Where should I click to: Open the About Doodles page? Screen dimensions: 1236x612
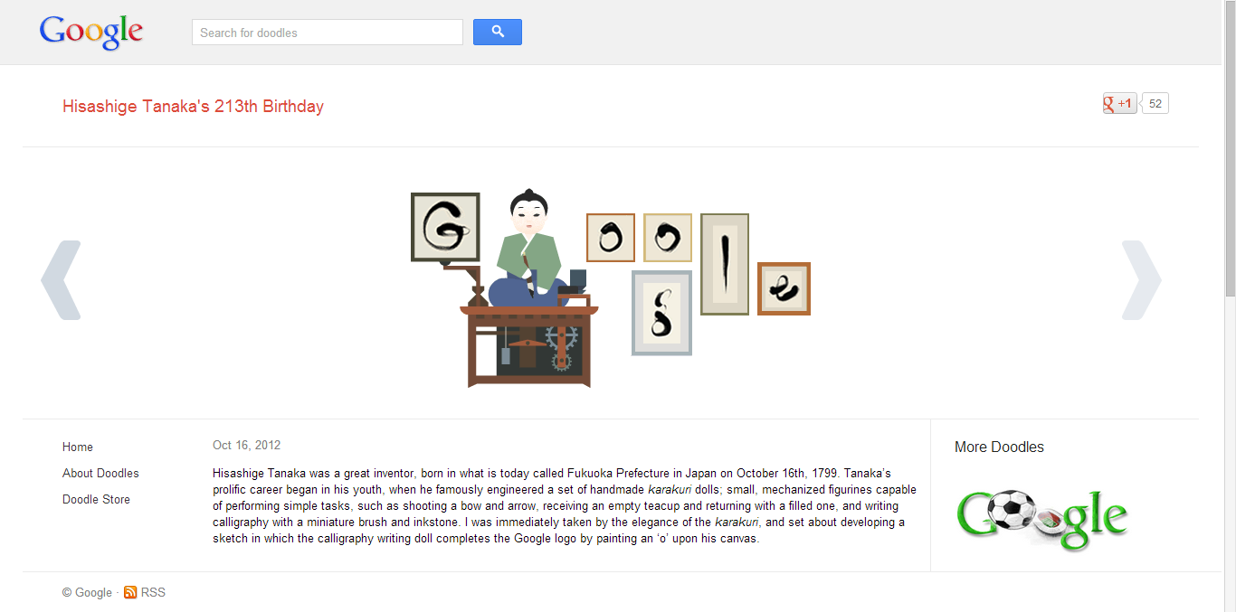pyautogui.click(x=100, y=473)
